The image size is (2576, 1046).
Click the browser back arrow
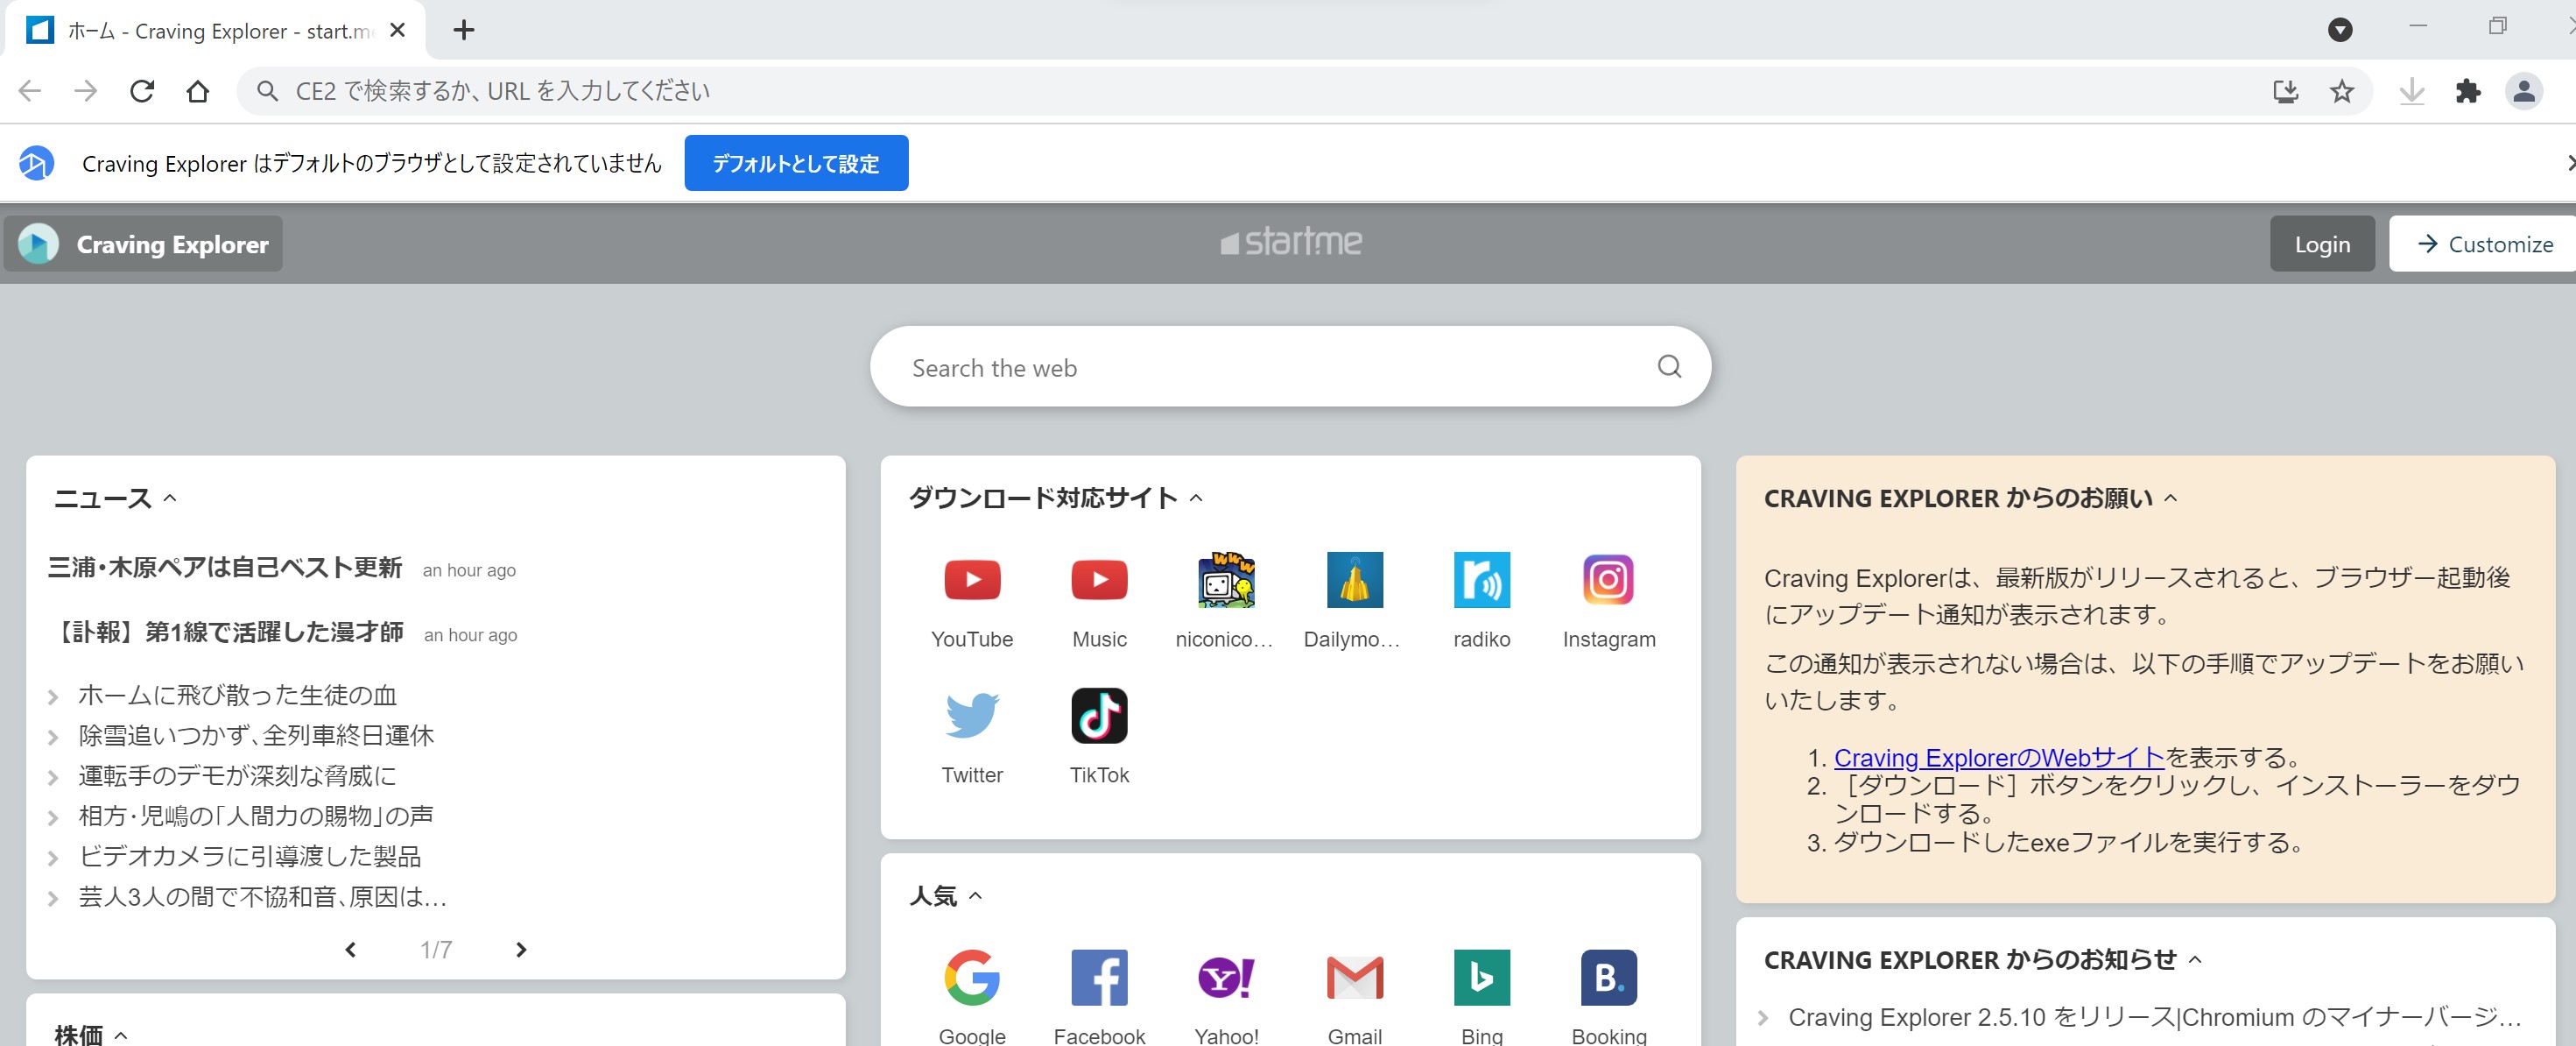tap(30, 91)
